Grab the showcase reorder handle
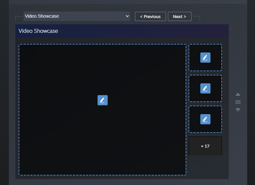The width and height of the screenshot is (255, 185). point(238,102)
